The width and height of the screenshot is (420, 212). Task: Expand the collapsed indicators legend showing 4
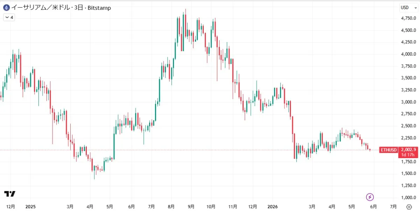click(x=9, y=17)
